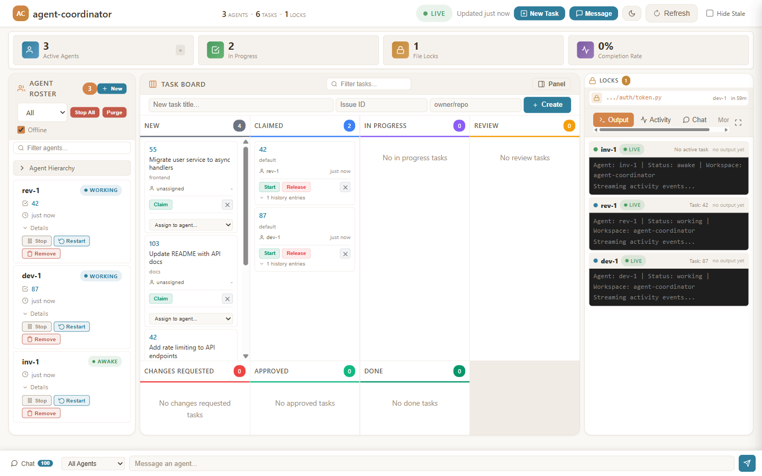Click the New Task button

(539, 14)
